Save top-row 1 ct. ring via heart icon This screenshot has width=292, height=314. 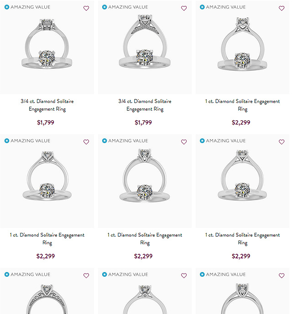tap(282, 8)
